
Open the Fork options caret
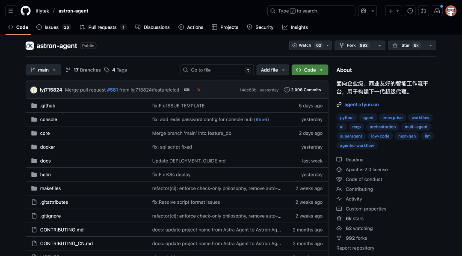point(379,45)
